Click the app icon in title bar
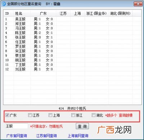This screenshot has width=144, height=140. 4,4
